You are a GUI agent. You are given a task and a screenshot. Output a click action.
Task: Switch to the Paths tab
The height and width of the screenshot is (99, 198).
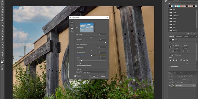pyautogui.click(x=181, y=73)
